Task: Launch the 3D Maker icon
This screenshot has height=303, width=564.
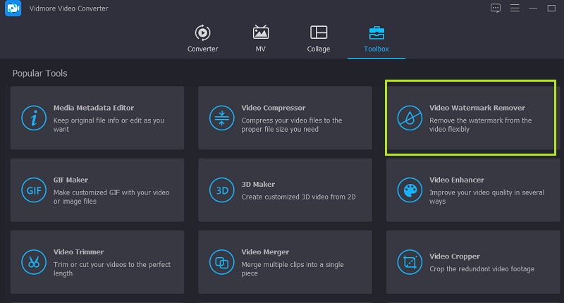Action: (221, 190)
